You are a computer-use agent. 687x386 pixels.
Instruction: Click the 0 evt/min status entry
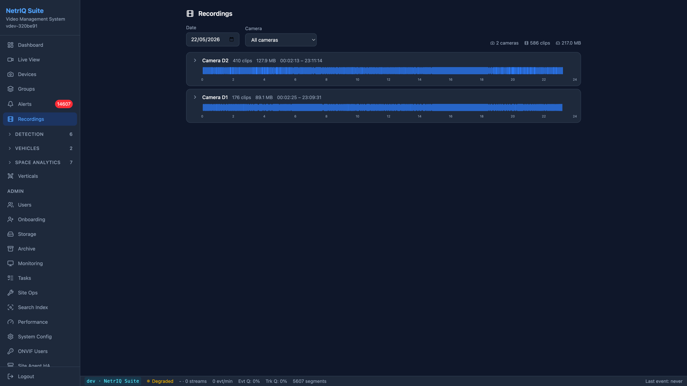click(x=222, y=381)
